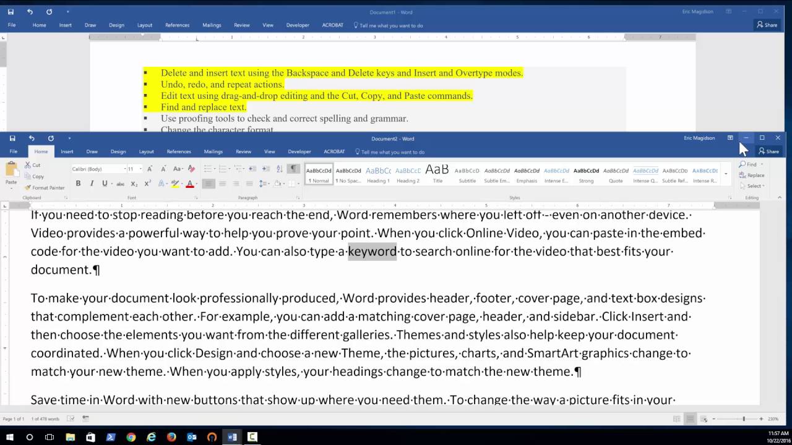
Task: Click Save icon in Document2 title bar
Action: coord(12,138)
